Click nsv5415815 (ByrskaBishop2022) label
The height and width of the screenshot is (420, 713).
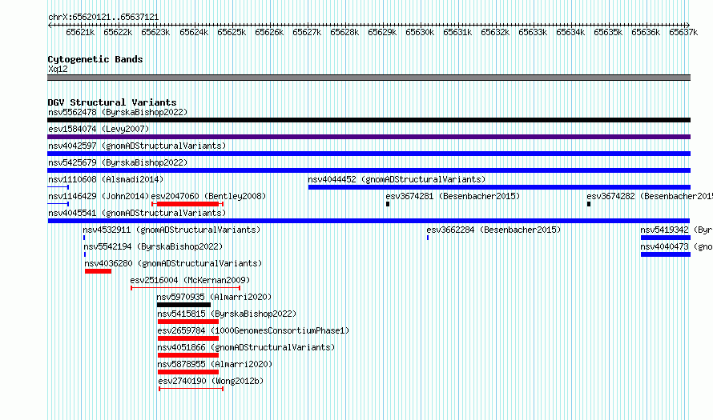click(x=227, y=314)
